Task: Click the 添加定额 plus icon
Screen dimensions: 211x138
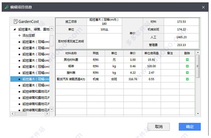Action: click(x=19, y=36)
